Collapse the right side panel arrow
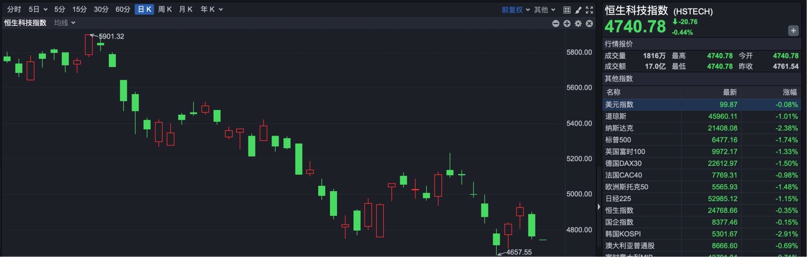The width and height of the screenshot is (807, 257). 599,207
